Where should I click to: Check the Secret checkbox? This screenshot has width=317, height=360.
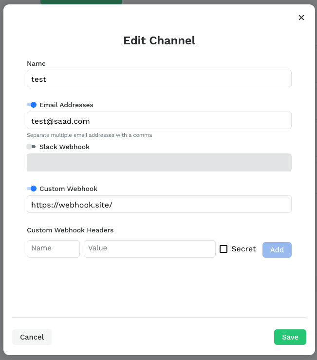[224, 249]
